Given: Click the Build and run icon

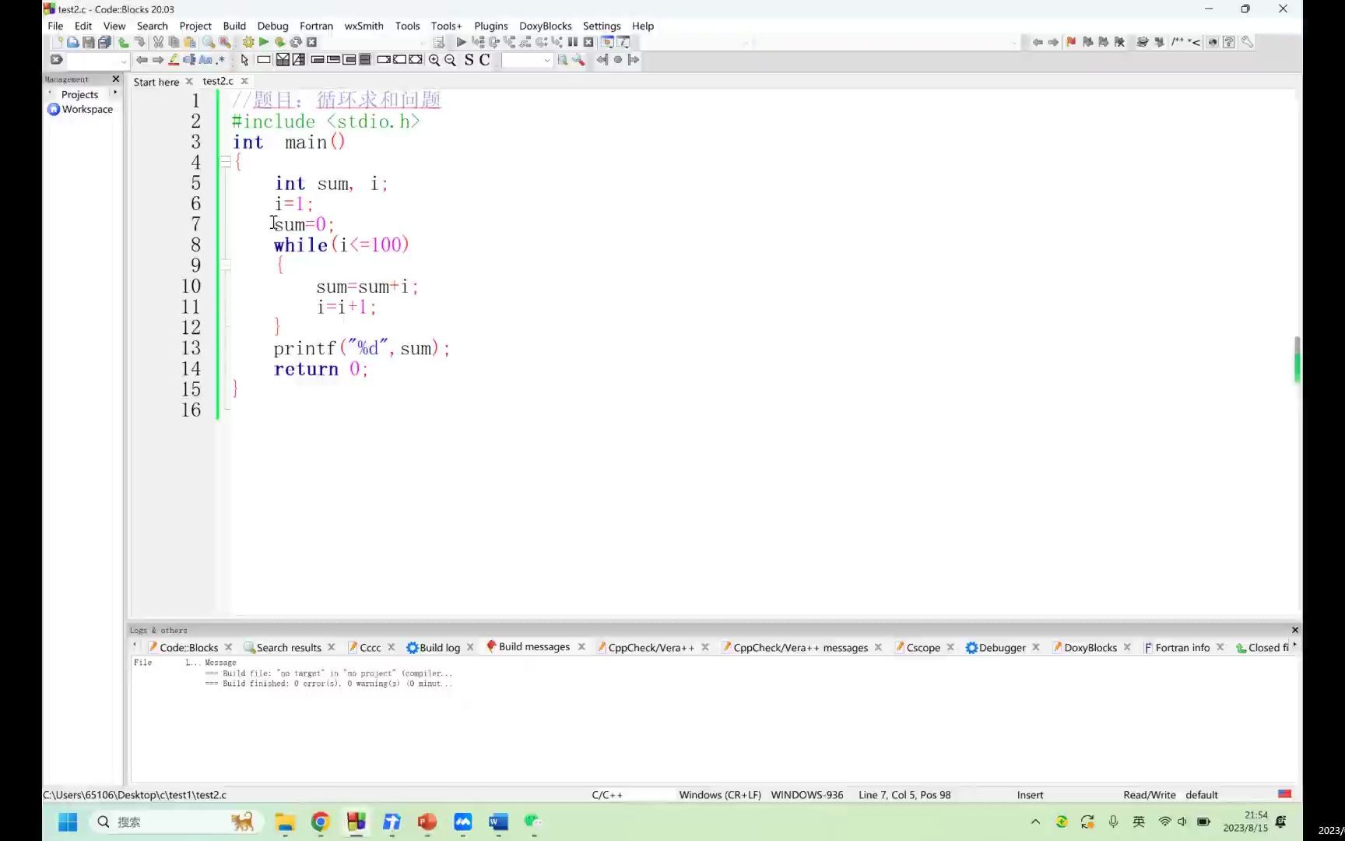Looking at the screenshot, I should point(279,42).
